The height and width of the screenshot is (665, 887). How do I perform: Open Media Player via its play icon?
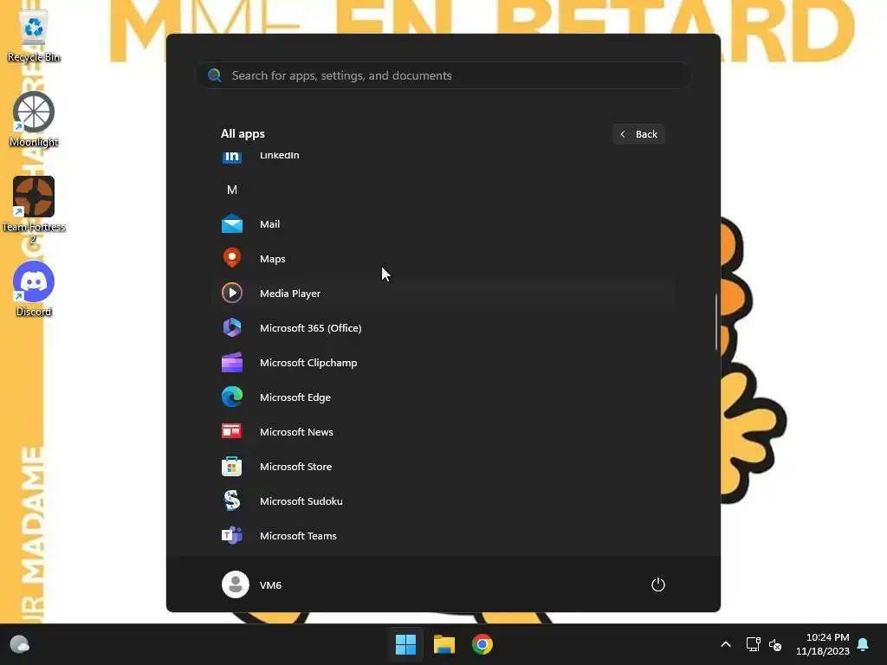[x=232, y=293]
